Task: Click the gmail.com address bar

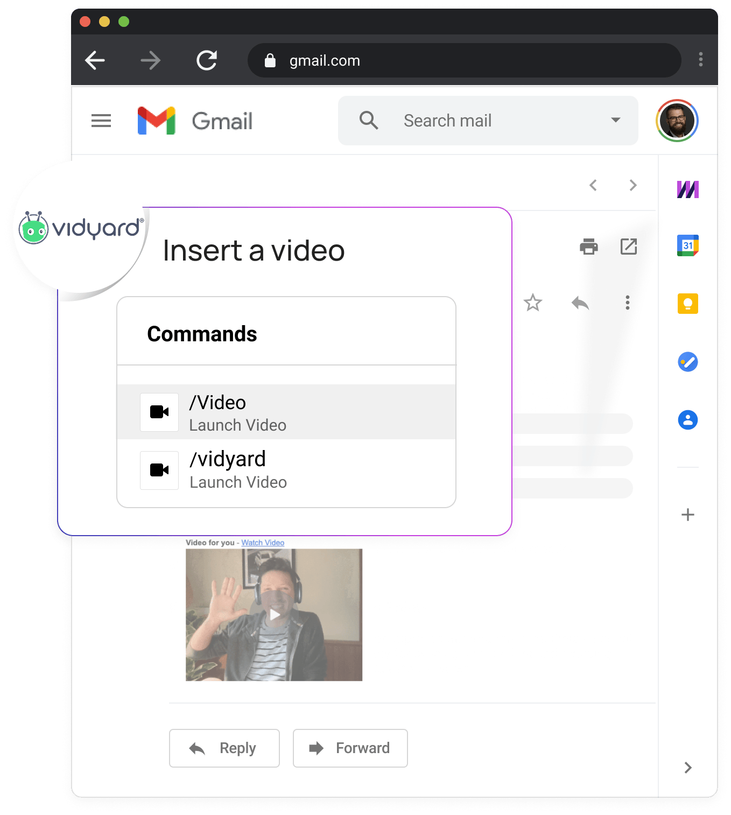Action: point(464,60)
